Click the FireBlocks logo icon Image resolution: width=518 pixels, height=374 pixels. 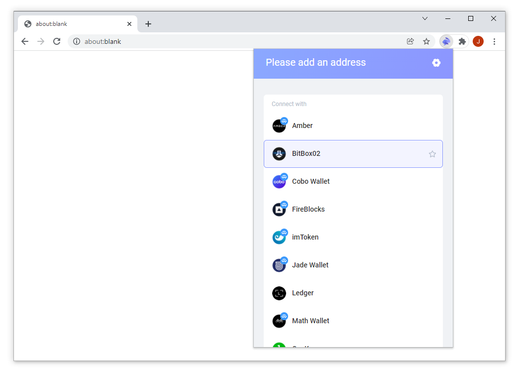pyautogui.click(x=279, y=209)
